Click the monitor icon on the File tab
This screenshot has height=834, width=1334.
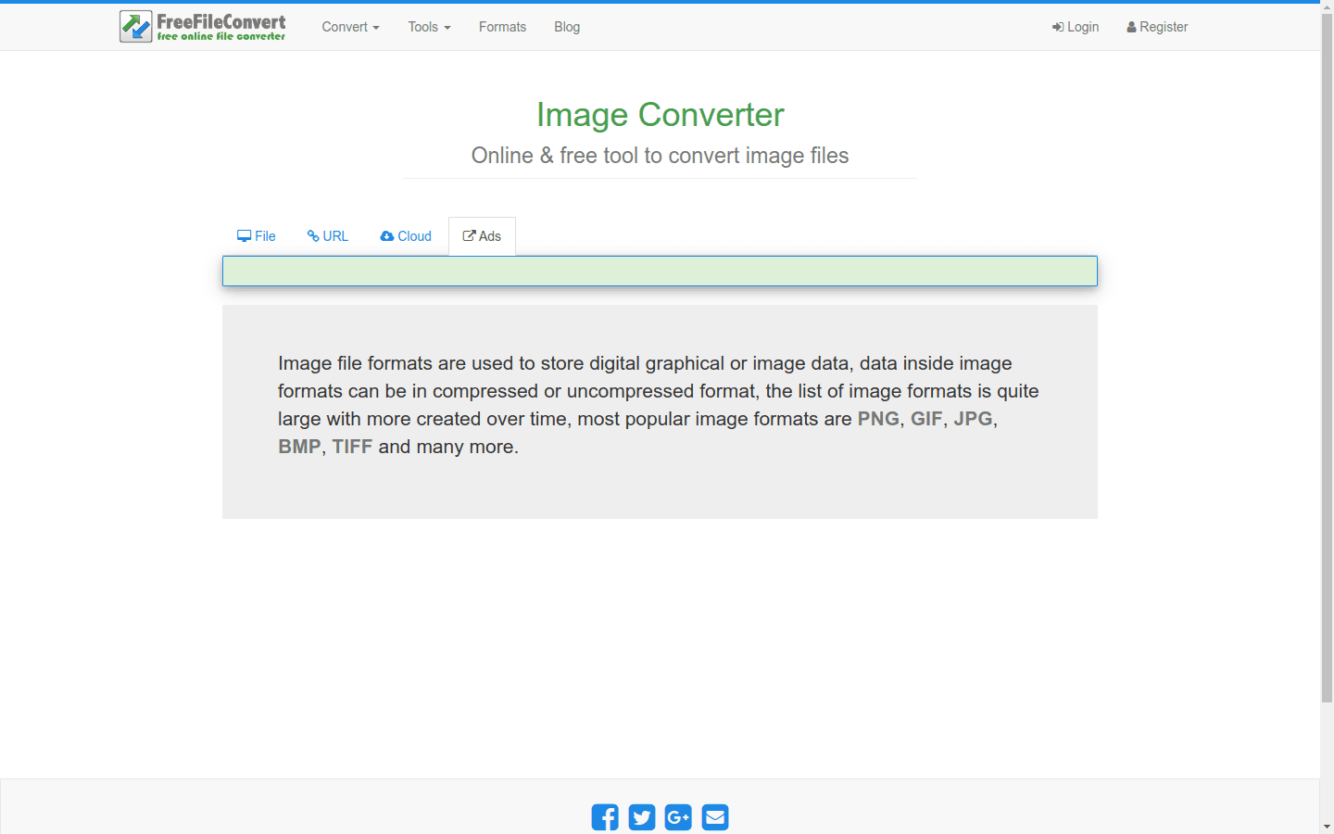click(x=244, y=235)
